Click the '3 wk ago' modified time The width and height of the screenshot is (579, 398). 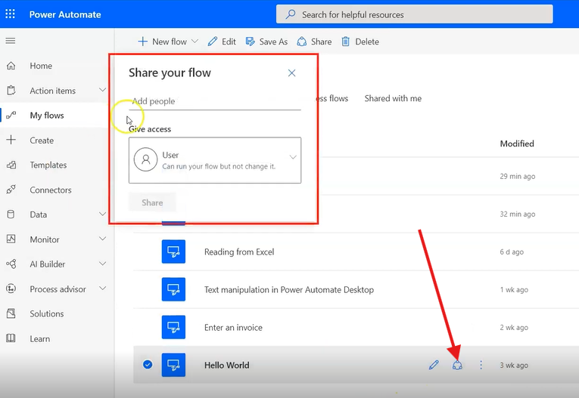tap(514, 366)
